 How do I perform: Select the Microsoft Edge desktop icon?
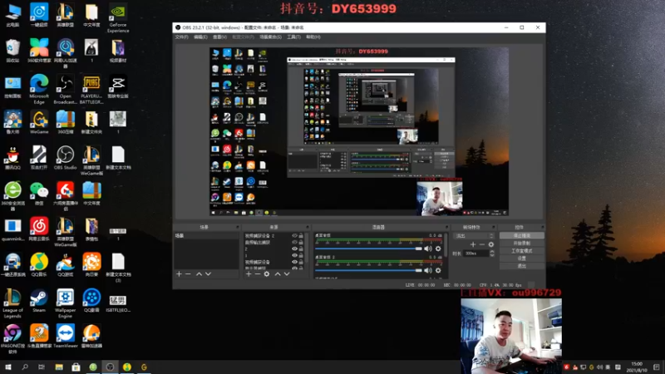click(39, 89)
